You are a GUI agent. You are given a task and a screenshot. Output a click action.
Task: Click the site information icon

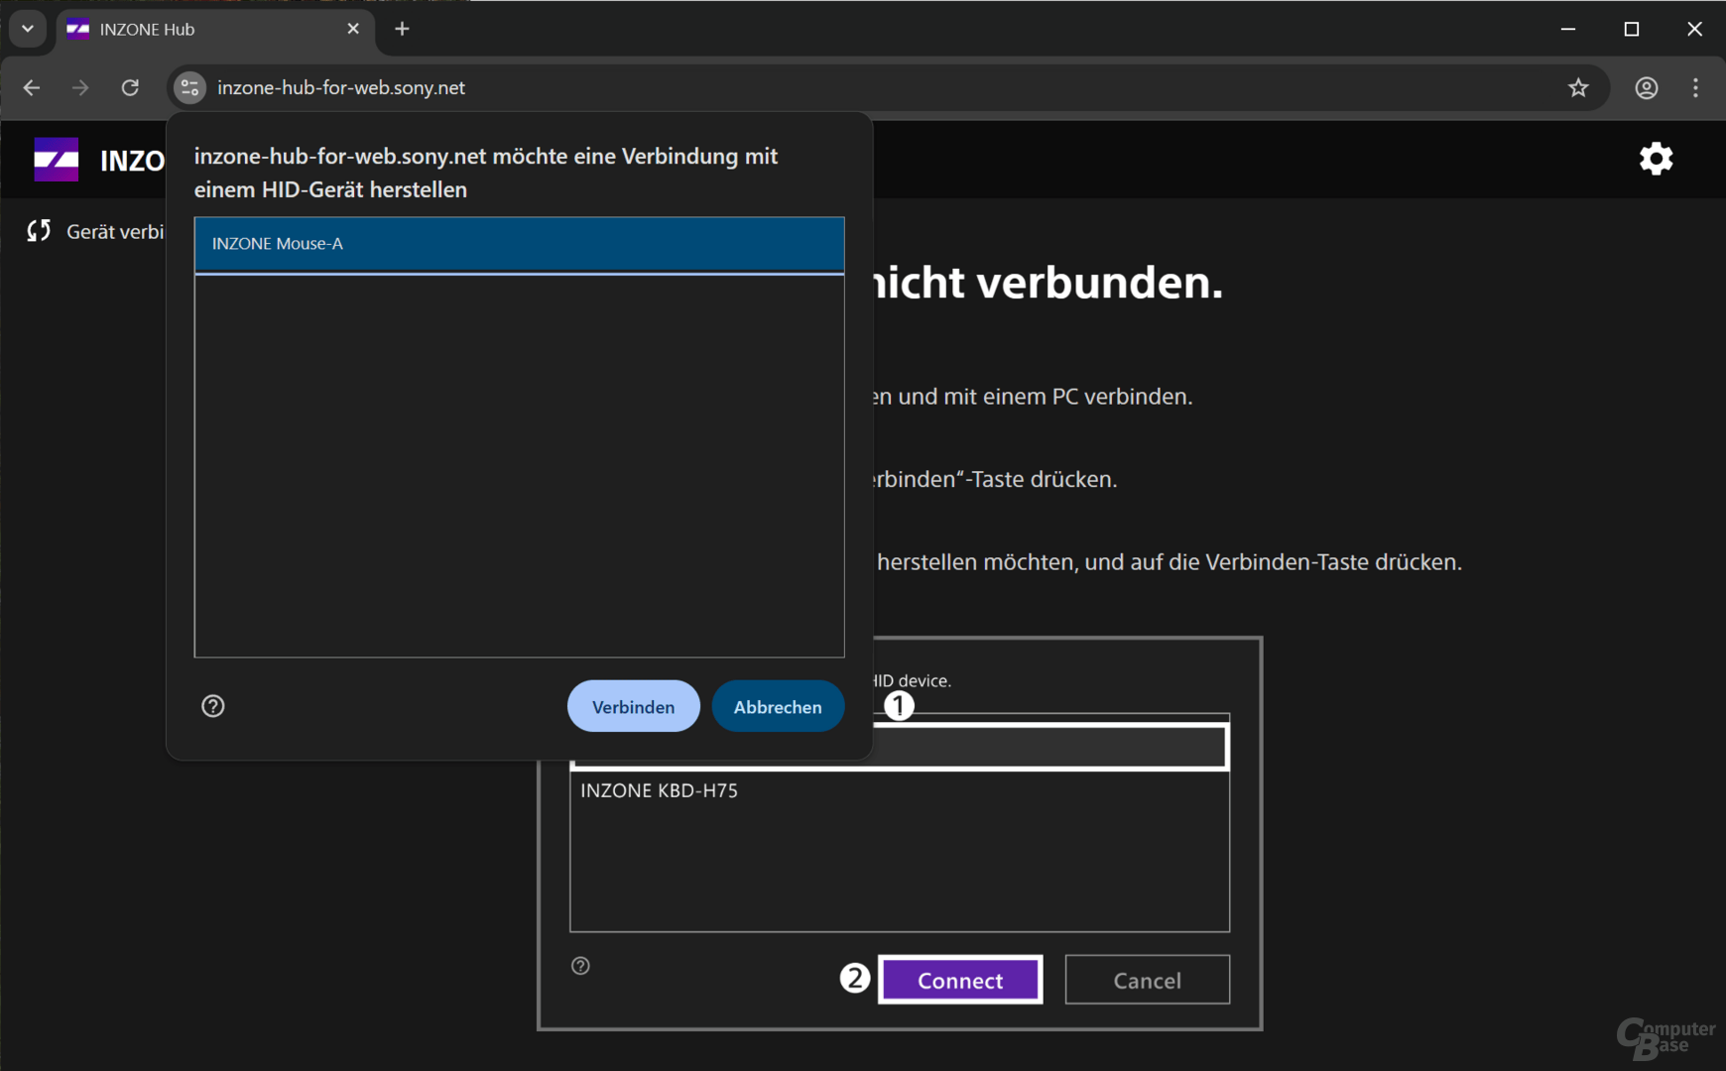(189, 88)
